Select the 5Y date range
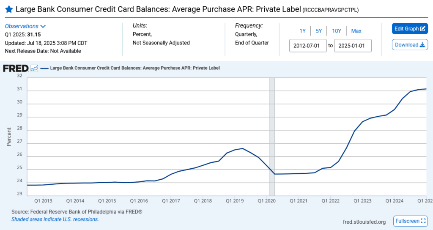This screenshot has height=230, width=433. point(319,31)
